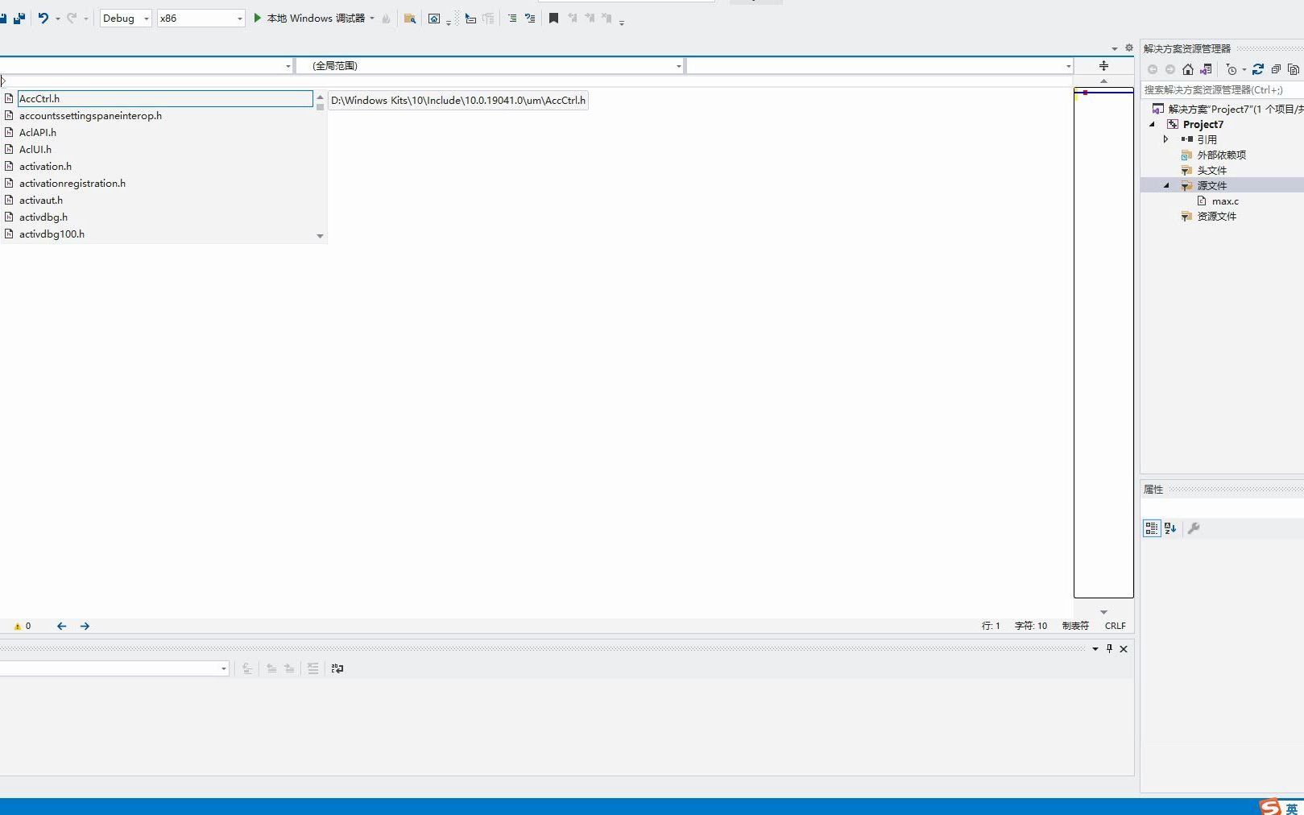Click the Solution Explorer Home icon
1304x815 pixels.
pyautogui.click(x=1188, y=69)
